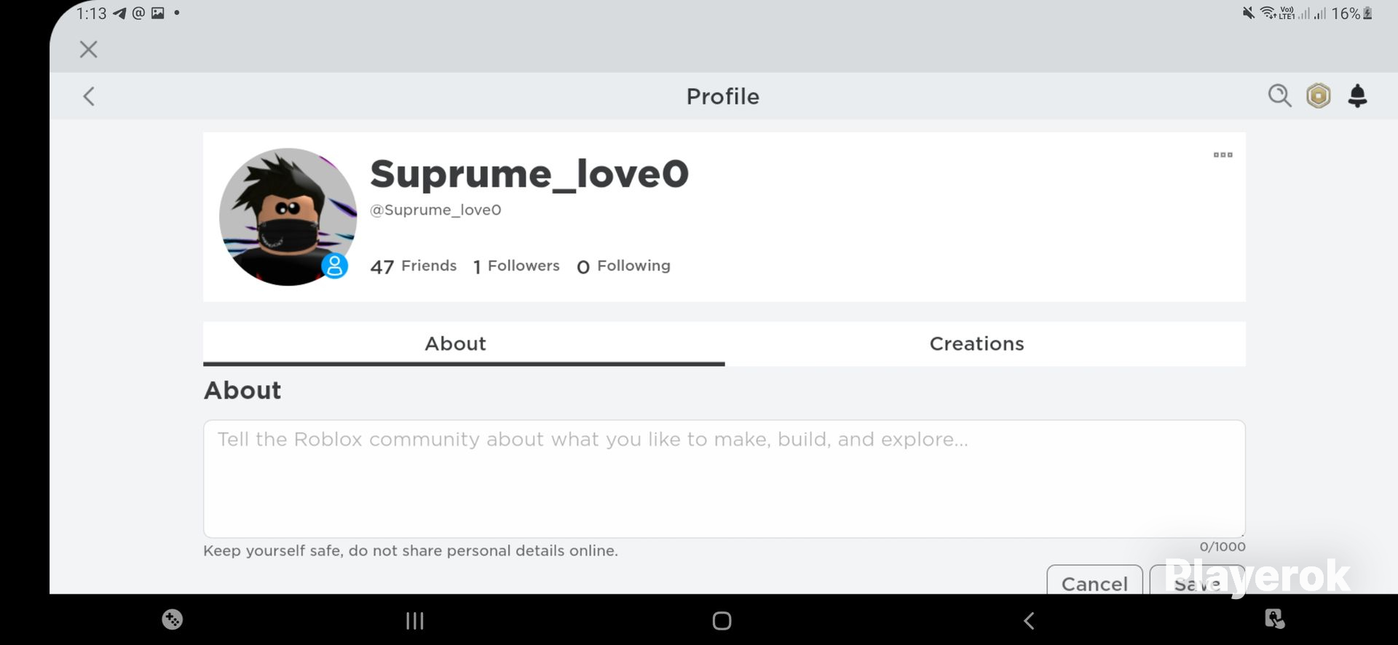This screenshot has width=1398, height=645.
Task: Close the view with the X icon
Action: 89,50
